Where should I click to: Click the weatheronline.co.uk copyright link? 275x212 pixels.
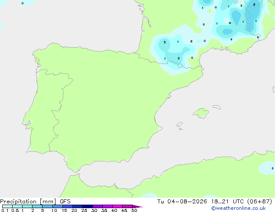(x=239, y=208)
